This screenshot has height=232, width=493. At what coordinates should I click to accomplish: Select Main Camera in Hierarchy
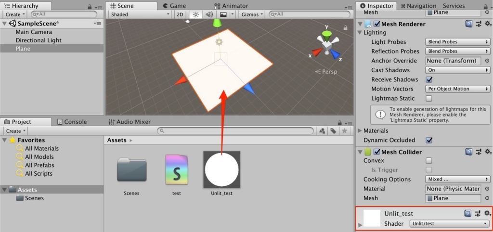[34, 32]
